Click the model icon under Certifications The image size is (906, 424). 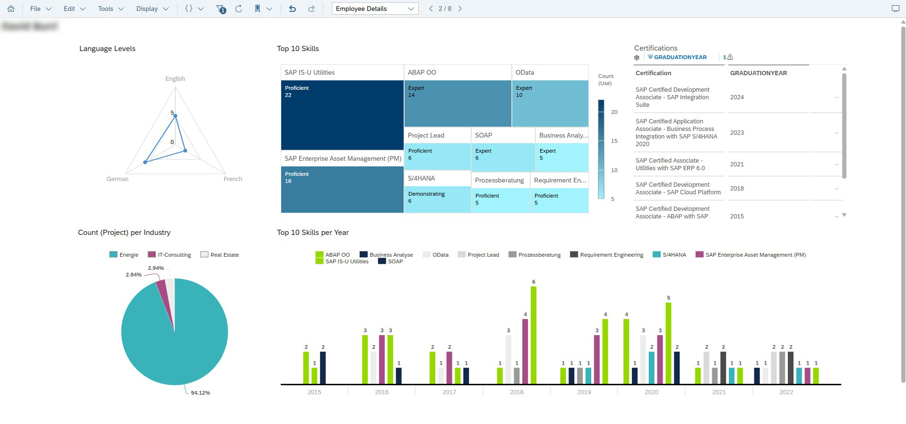tap(637, 57)
